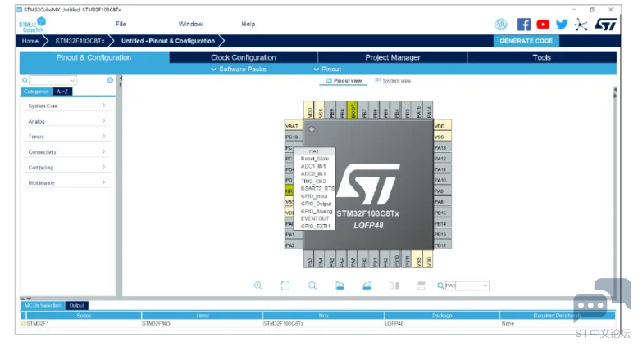The height and width of the screenshot is (346, 638).
Task: Click the peripheral search magnifier icon
Action: 25,80
